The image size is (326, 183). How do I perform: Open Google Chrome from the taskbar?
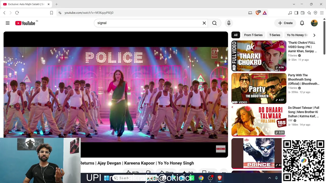click(x=201, y=178)
